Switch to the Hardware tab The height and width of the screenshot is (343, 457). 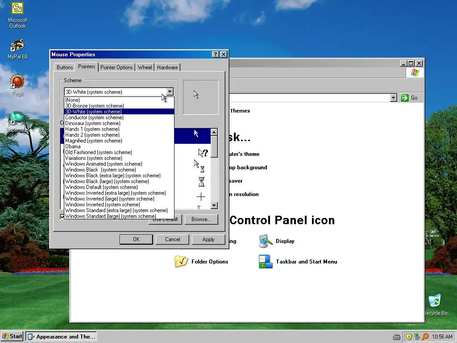[x=167, y=67]
